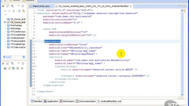189x106 pixels.
Task: Collapse the activity element fold marker
Action: (36, 57)
